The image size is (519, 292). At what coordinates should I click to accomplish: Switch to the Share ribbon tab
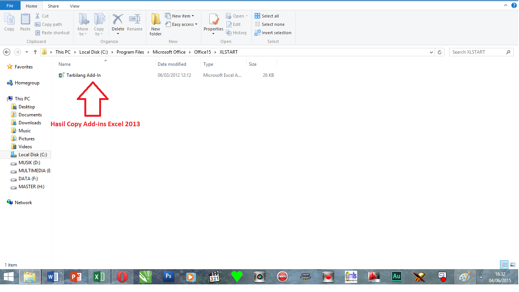[x=53, y=6]
